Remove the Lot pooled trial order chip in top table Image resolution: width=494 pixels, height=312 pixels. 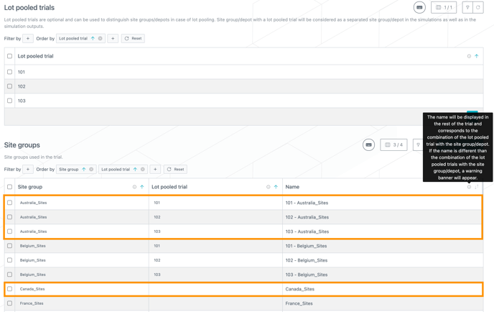click(101, 39)
